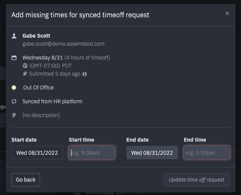Screen dimensions: 241x195
Task: Focus the End time input field
Action: point(207,153)
